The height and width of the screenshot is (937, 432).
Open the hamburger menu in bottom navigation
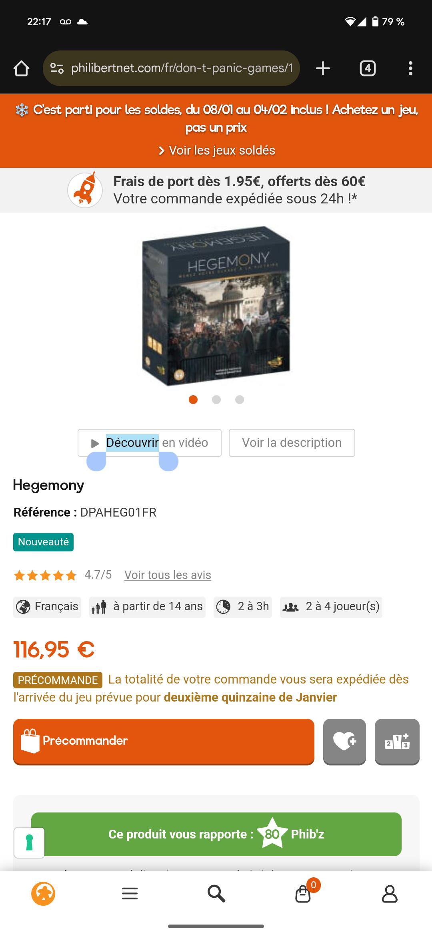click(x=130, y=893)
